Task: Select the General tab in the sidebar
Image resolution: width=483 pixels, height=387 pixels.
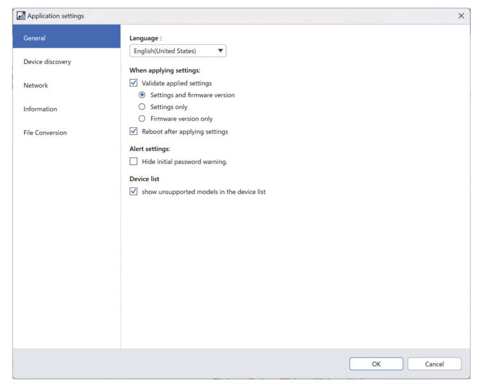Action: [x=67, y=38]
